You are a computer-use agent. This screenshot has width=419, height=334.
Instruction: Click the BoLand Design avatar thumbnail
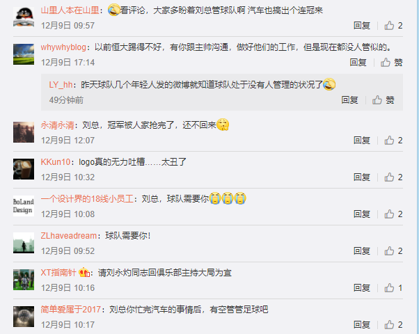[24, 206]
